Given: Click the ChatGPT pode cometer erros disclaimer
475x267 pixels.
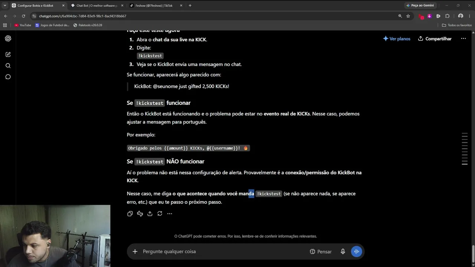Looking at the screenshot, I should pos(246,236).
